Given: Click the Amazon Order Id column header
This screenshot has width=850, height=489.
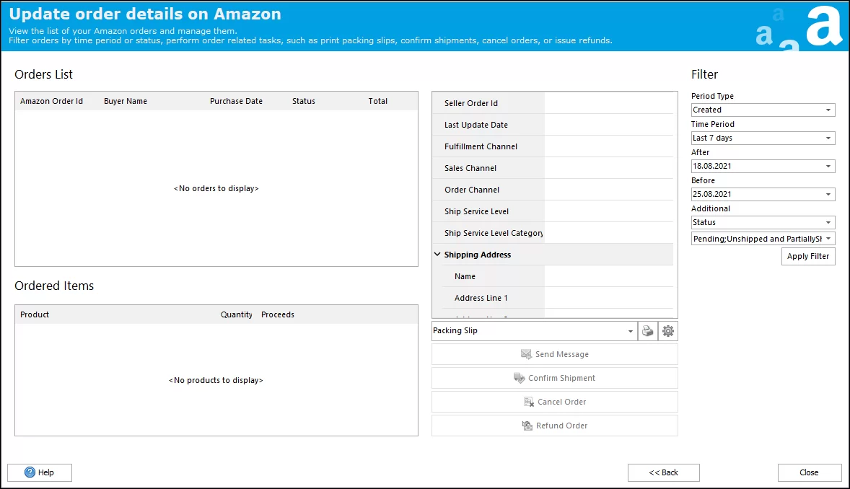Looking at the screenshot, I should [51, 101].
